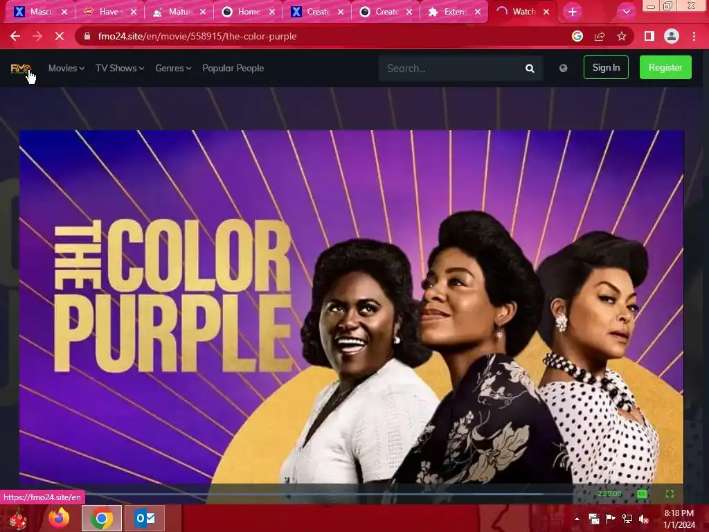
Task: Close the Home tab
Action: [271, 12]
